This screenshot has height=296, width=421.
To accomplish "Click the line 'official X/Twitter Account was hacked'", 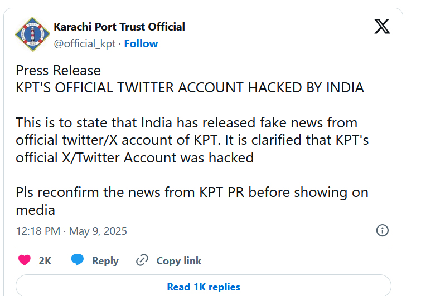I will click(x=135, y=157).
